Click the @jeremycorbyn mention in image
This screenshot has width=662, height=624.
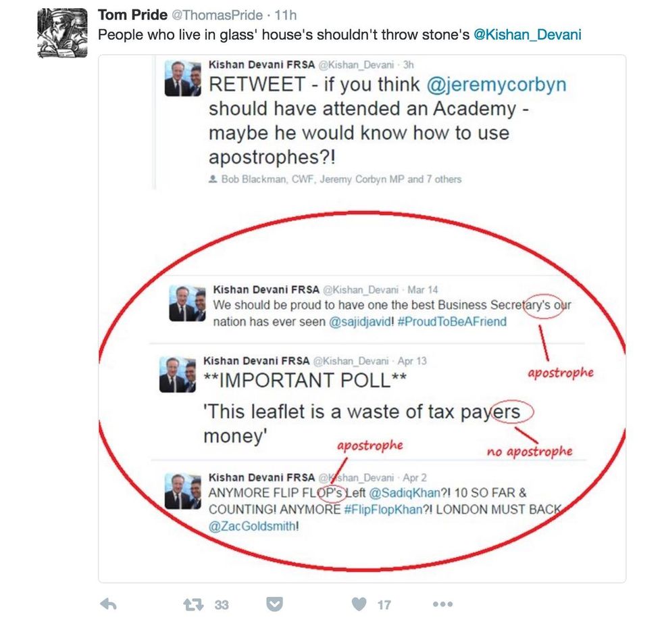(496, 85)
